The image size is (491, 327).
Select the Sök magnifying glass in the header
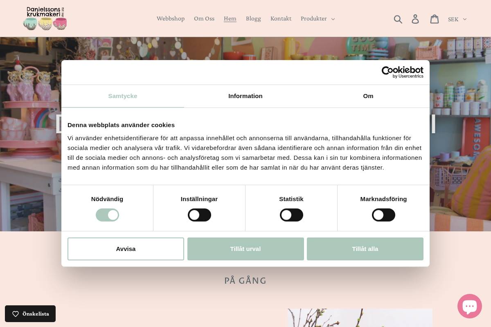click(398, 19)
